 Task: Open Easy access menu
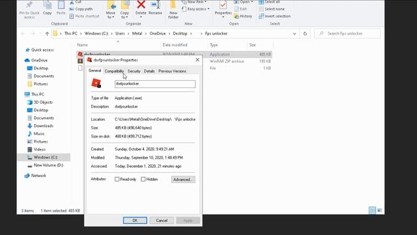tap(195, 9)
